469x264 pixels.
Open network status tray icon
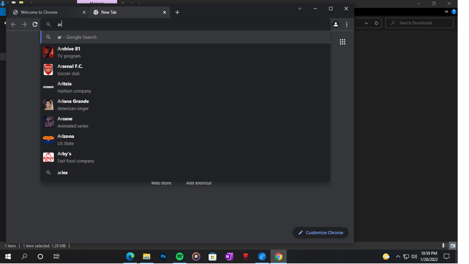tap(406, 257)
